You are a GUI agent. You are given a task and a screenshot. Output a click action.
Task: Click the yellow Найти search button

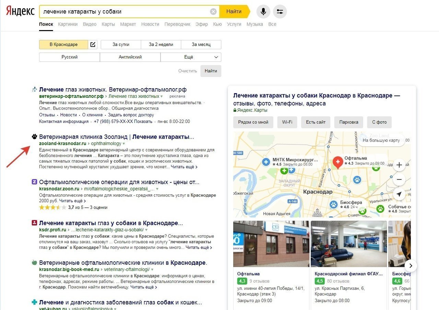coord(235,12)
